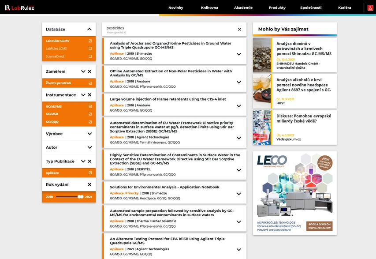Open Solutions for Environmental Analysis Application Notebook
Image resolution: width=376 pixels, height=259 pixels.
click(x=164, y=187)
